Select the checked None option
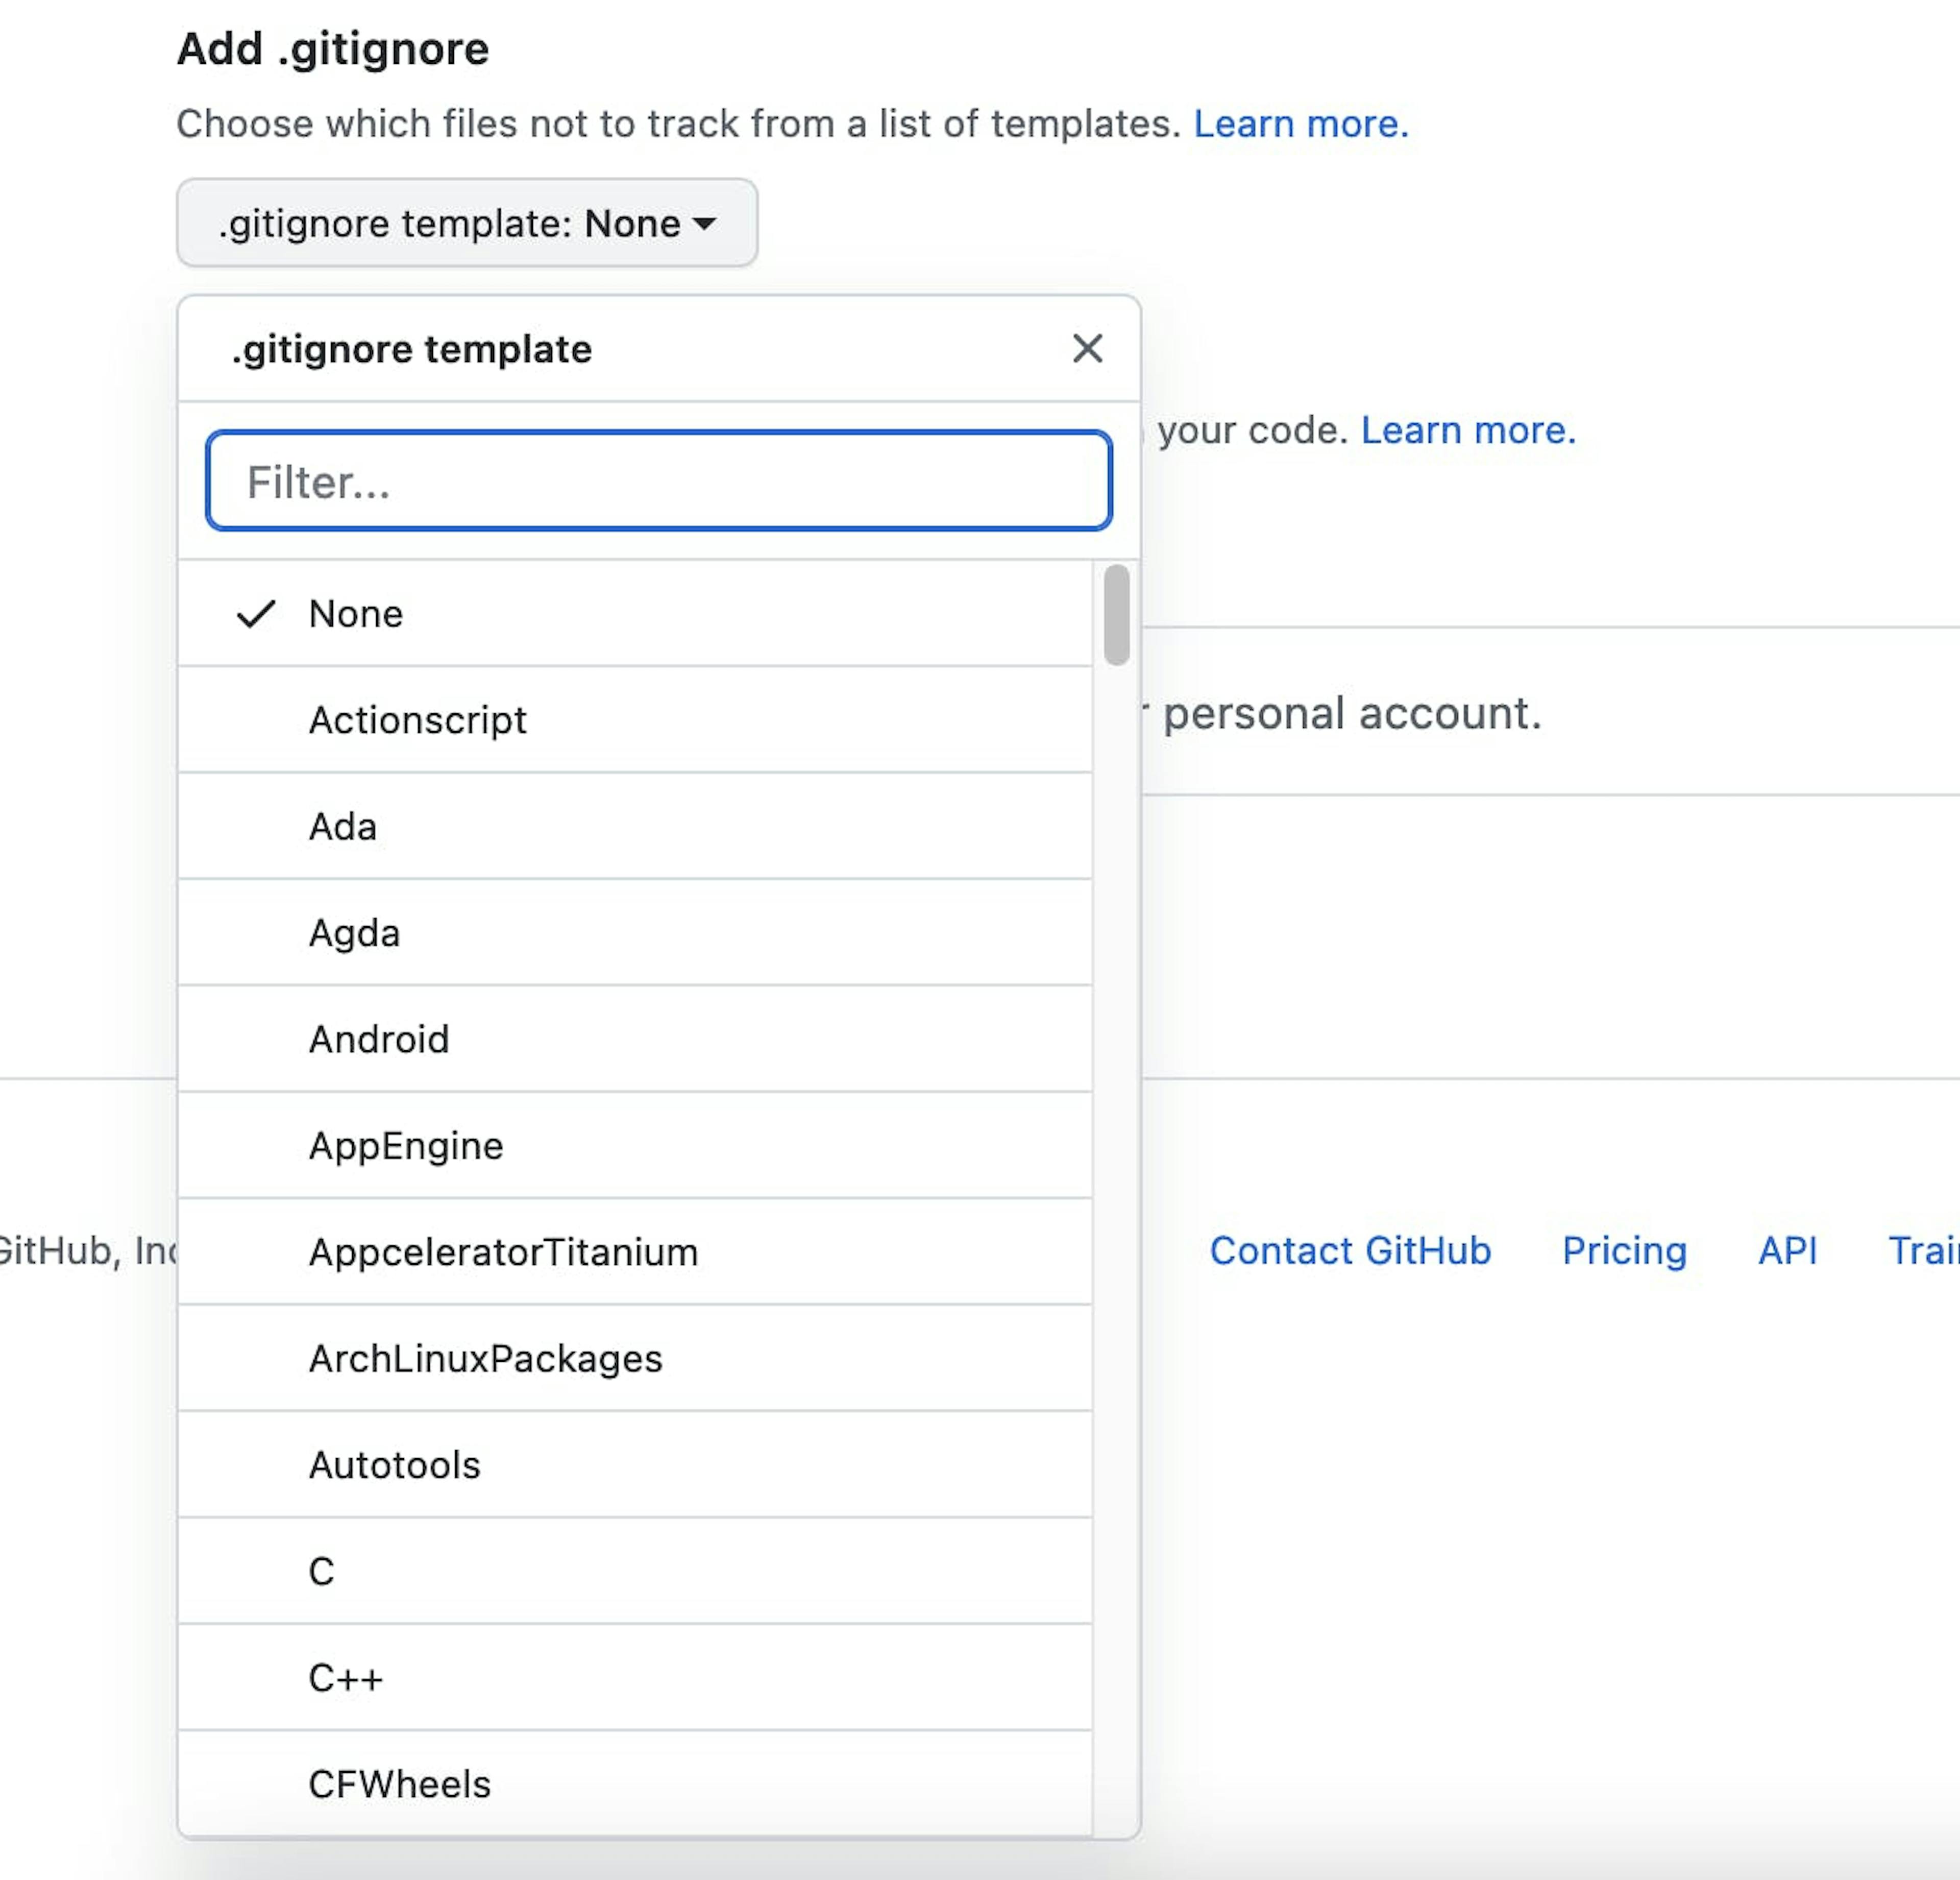Image resolution: width=1960 pixels, height=1880 pixels. click(356, 614)
